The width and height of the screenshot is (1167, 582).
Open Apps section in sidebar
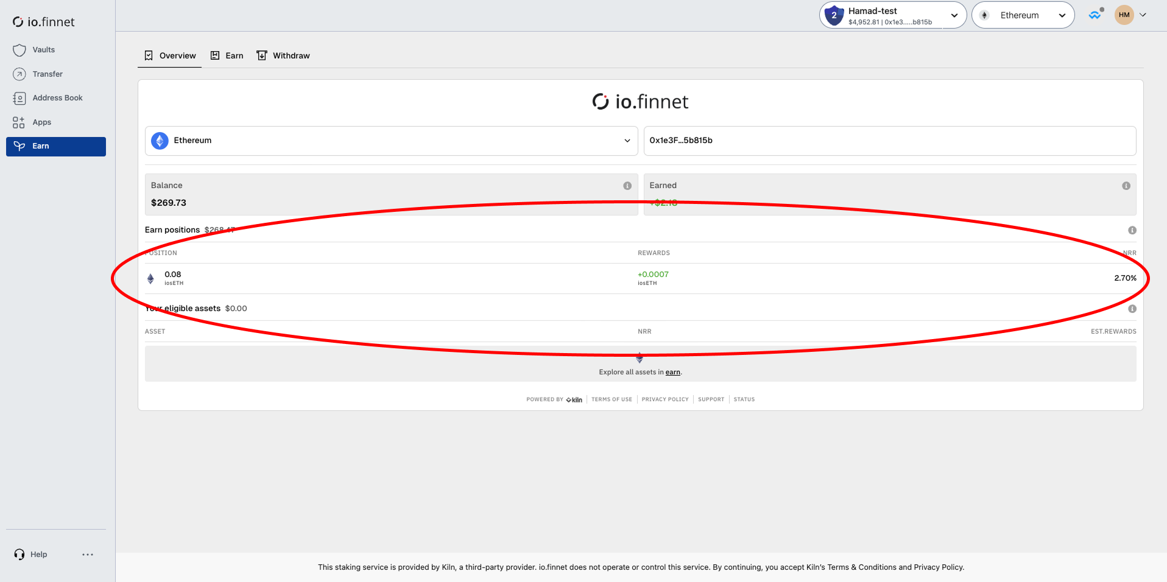(55, 122)
